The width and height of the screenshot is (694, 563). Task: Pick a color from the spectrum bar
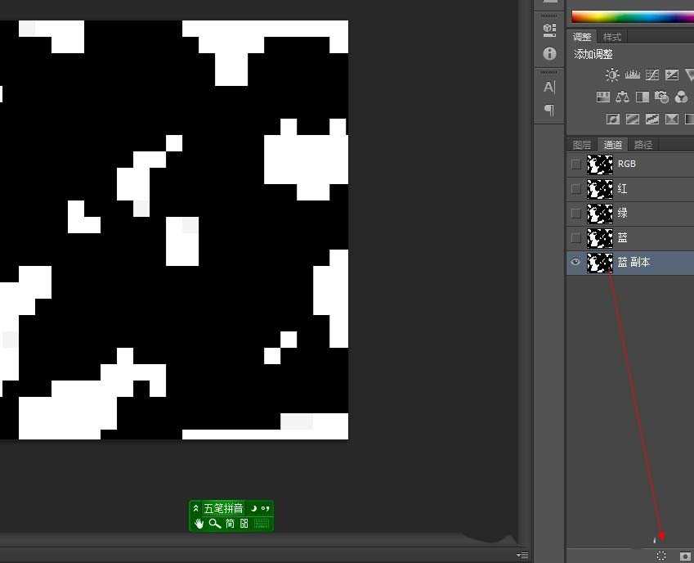click(629, 16)
